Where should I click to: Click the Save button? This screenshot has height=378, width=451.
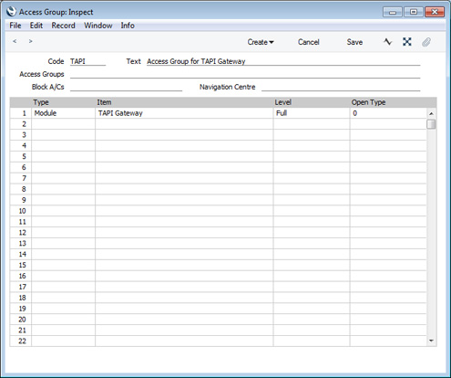[354, 42]
